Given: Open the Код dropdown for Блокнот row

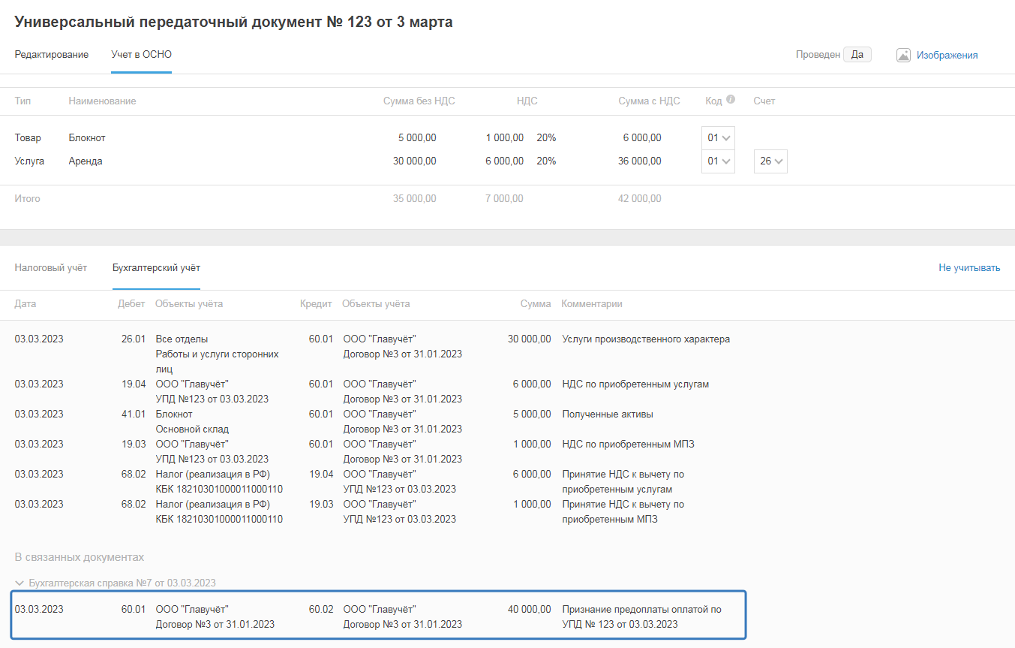Looking at the screenshot, I should (x=718, y=138).
